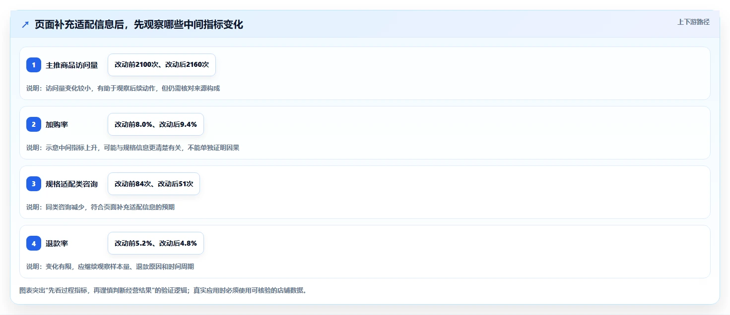Click the value box 改动前2100次、改动后2160次
This screenshot has width=730, height=315.
[x=162, y=65]
